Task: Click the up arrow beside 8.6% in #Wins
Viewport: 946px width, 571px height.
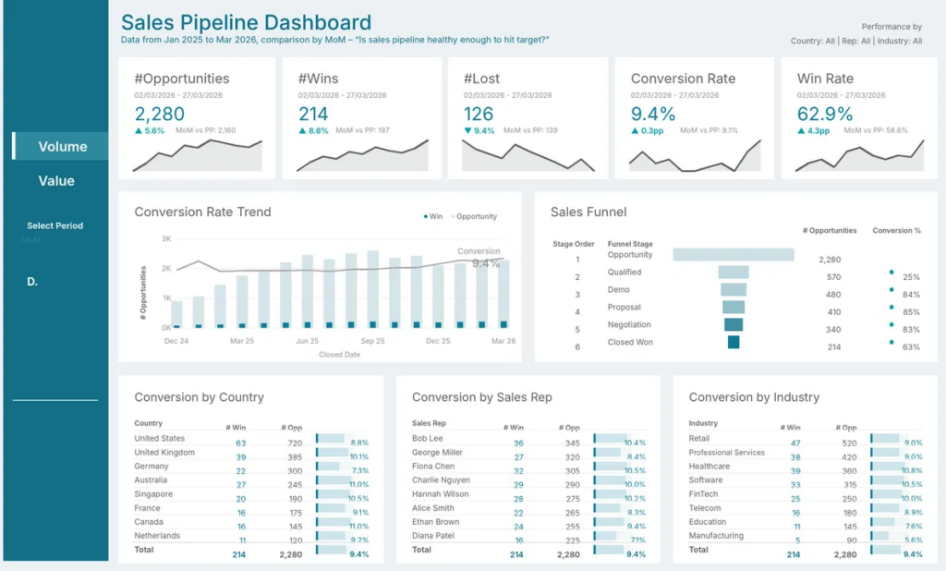Action: point(302,130)
